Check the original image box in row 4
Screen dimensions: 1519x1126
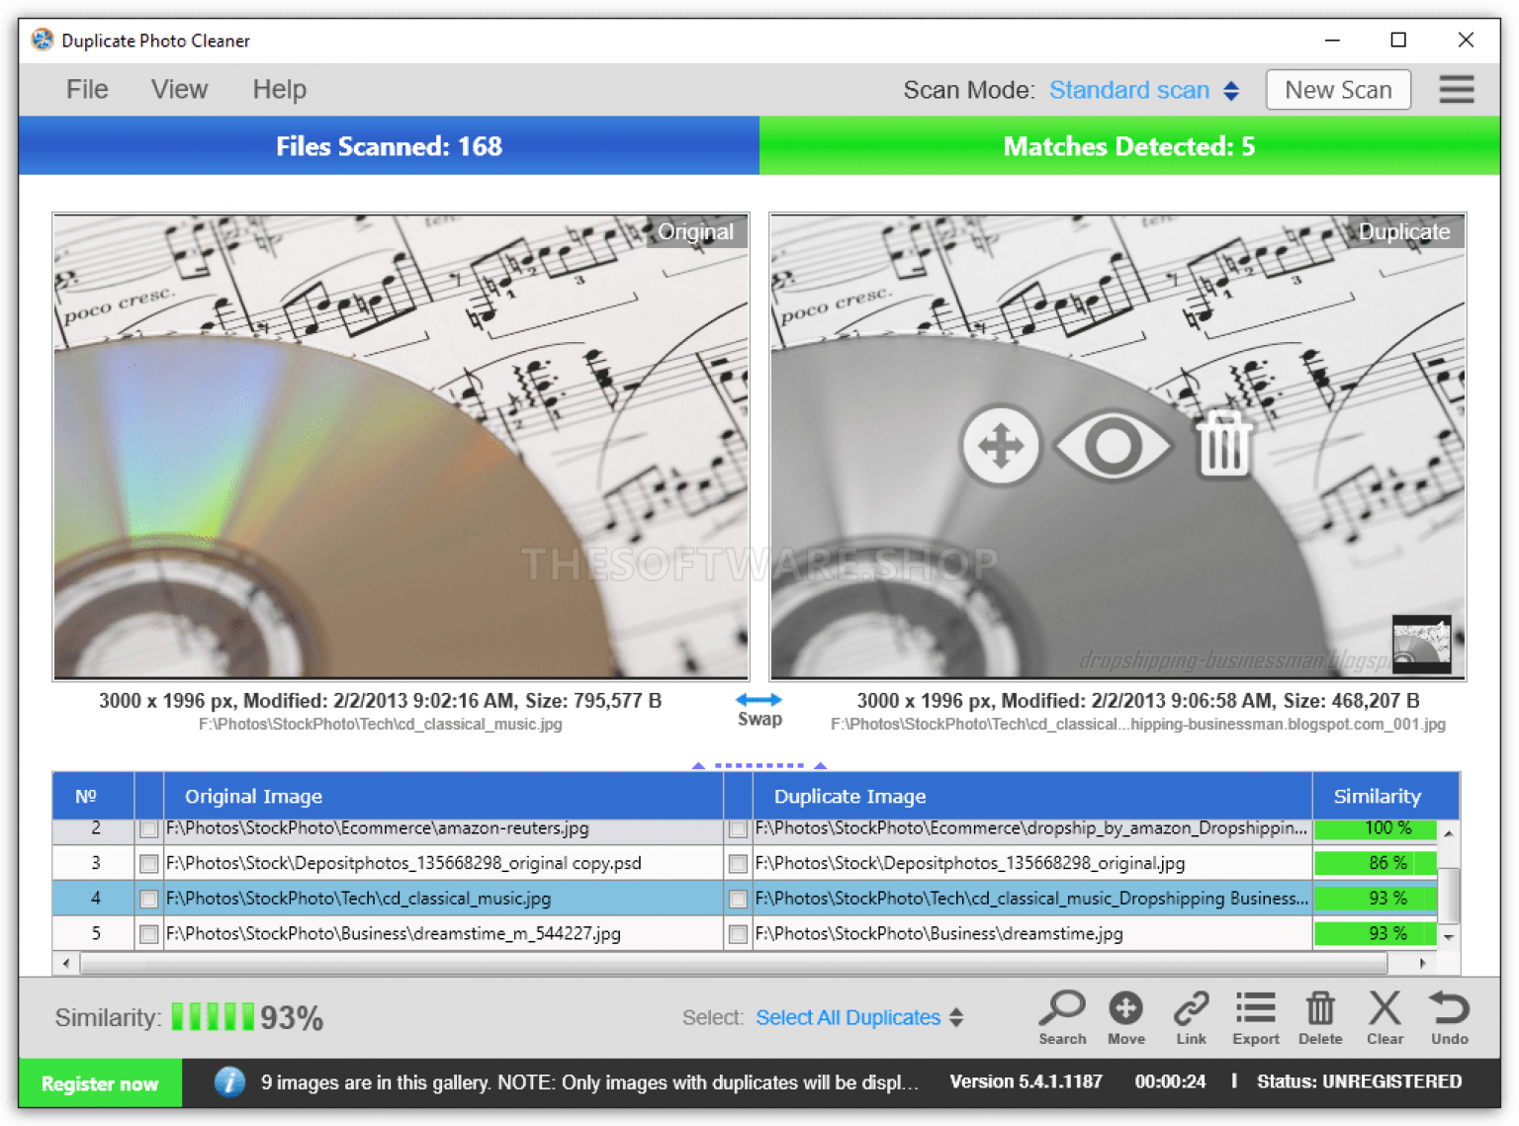click(x=148, y=899)
